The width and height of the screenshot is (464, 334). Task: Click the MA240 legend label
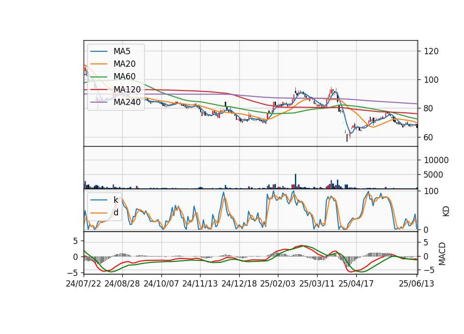coord(127,102)
